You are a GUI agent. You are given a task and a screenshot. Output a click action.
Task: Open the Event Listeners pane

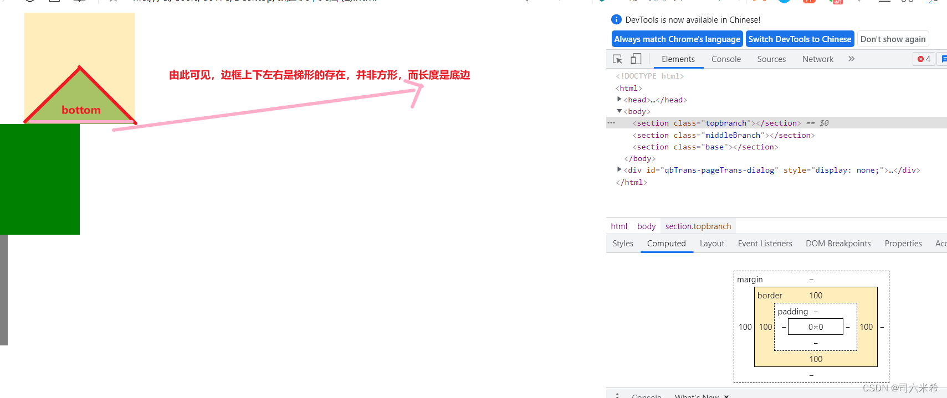point(765,244)
